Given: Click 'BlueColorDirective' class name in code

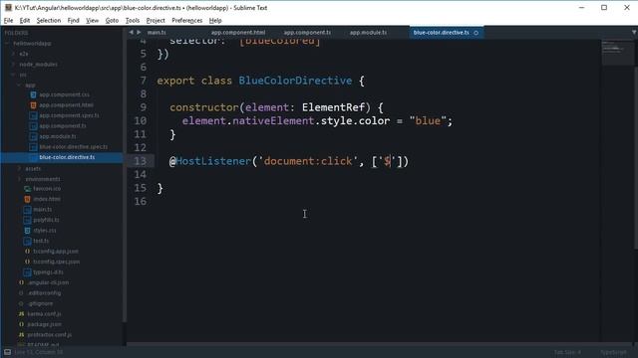Looking at the screenshot, I should click(x=295, y=81).
